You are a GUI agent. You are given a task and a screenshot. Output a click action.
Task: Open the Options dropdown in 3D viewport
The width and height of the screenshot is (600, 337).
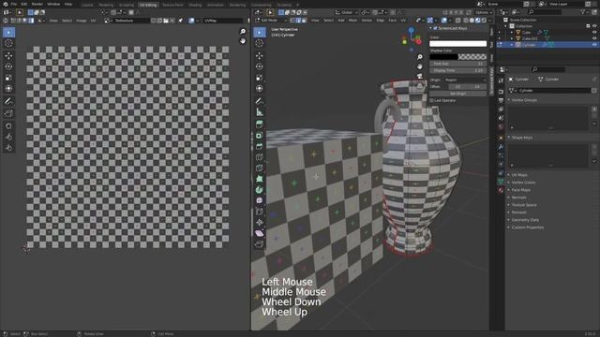(484, 12)
